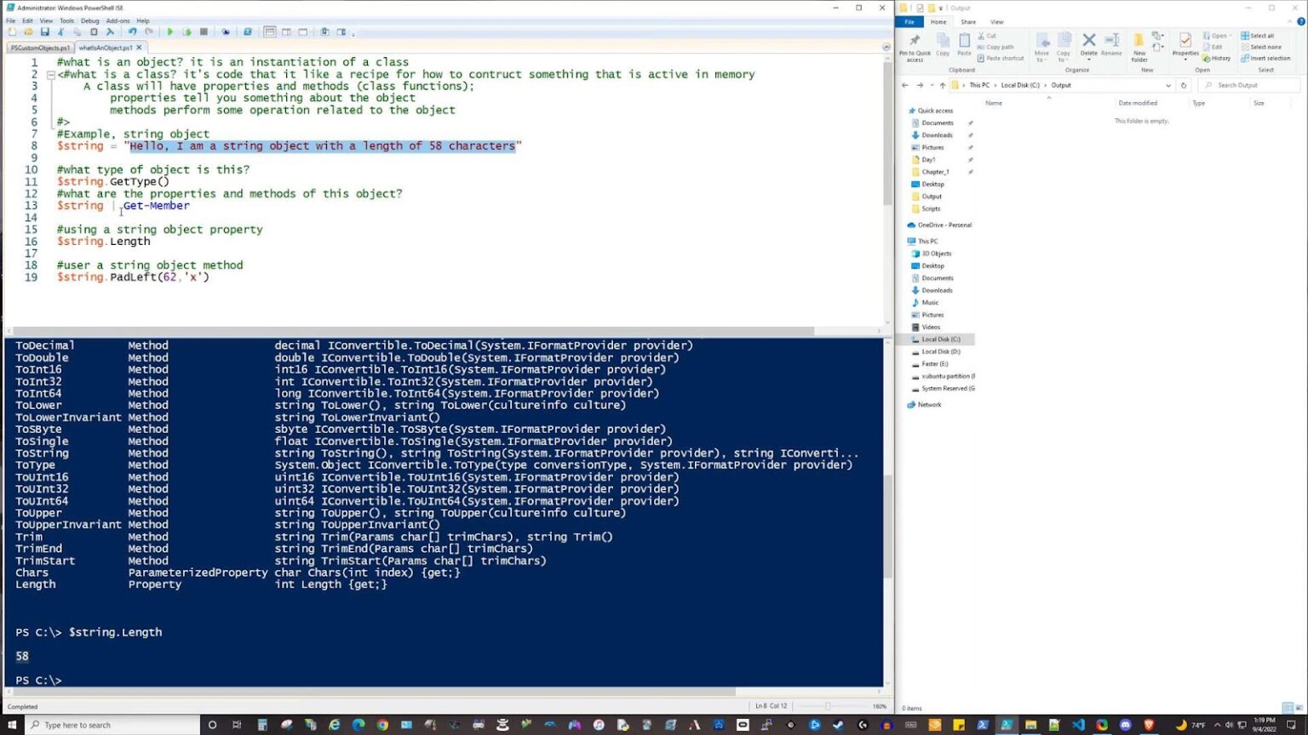Click the Stop Operation square icon
The width and height of the screenshot is (1308, 735).
click(204, 32)
